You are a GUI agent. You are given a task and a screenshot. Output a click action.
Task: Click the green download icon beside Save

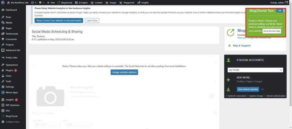pyautogui.click(x=228, y=89)
